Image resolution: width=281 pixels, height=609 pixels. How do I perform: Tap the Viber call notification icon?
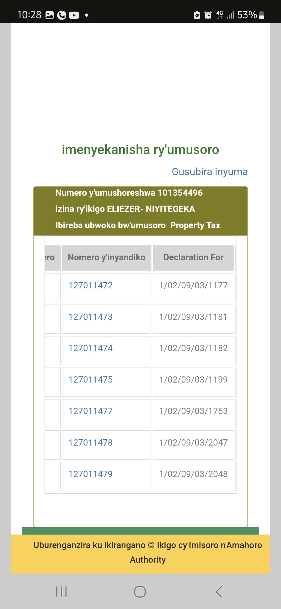pyautogui.click(x=62, y=15)
